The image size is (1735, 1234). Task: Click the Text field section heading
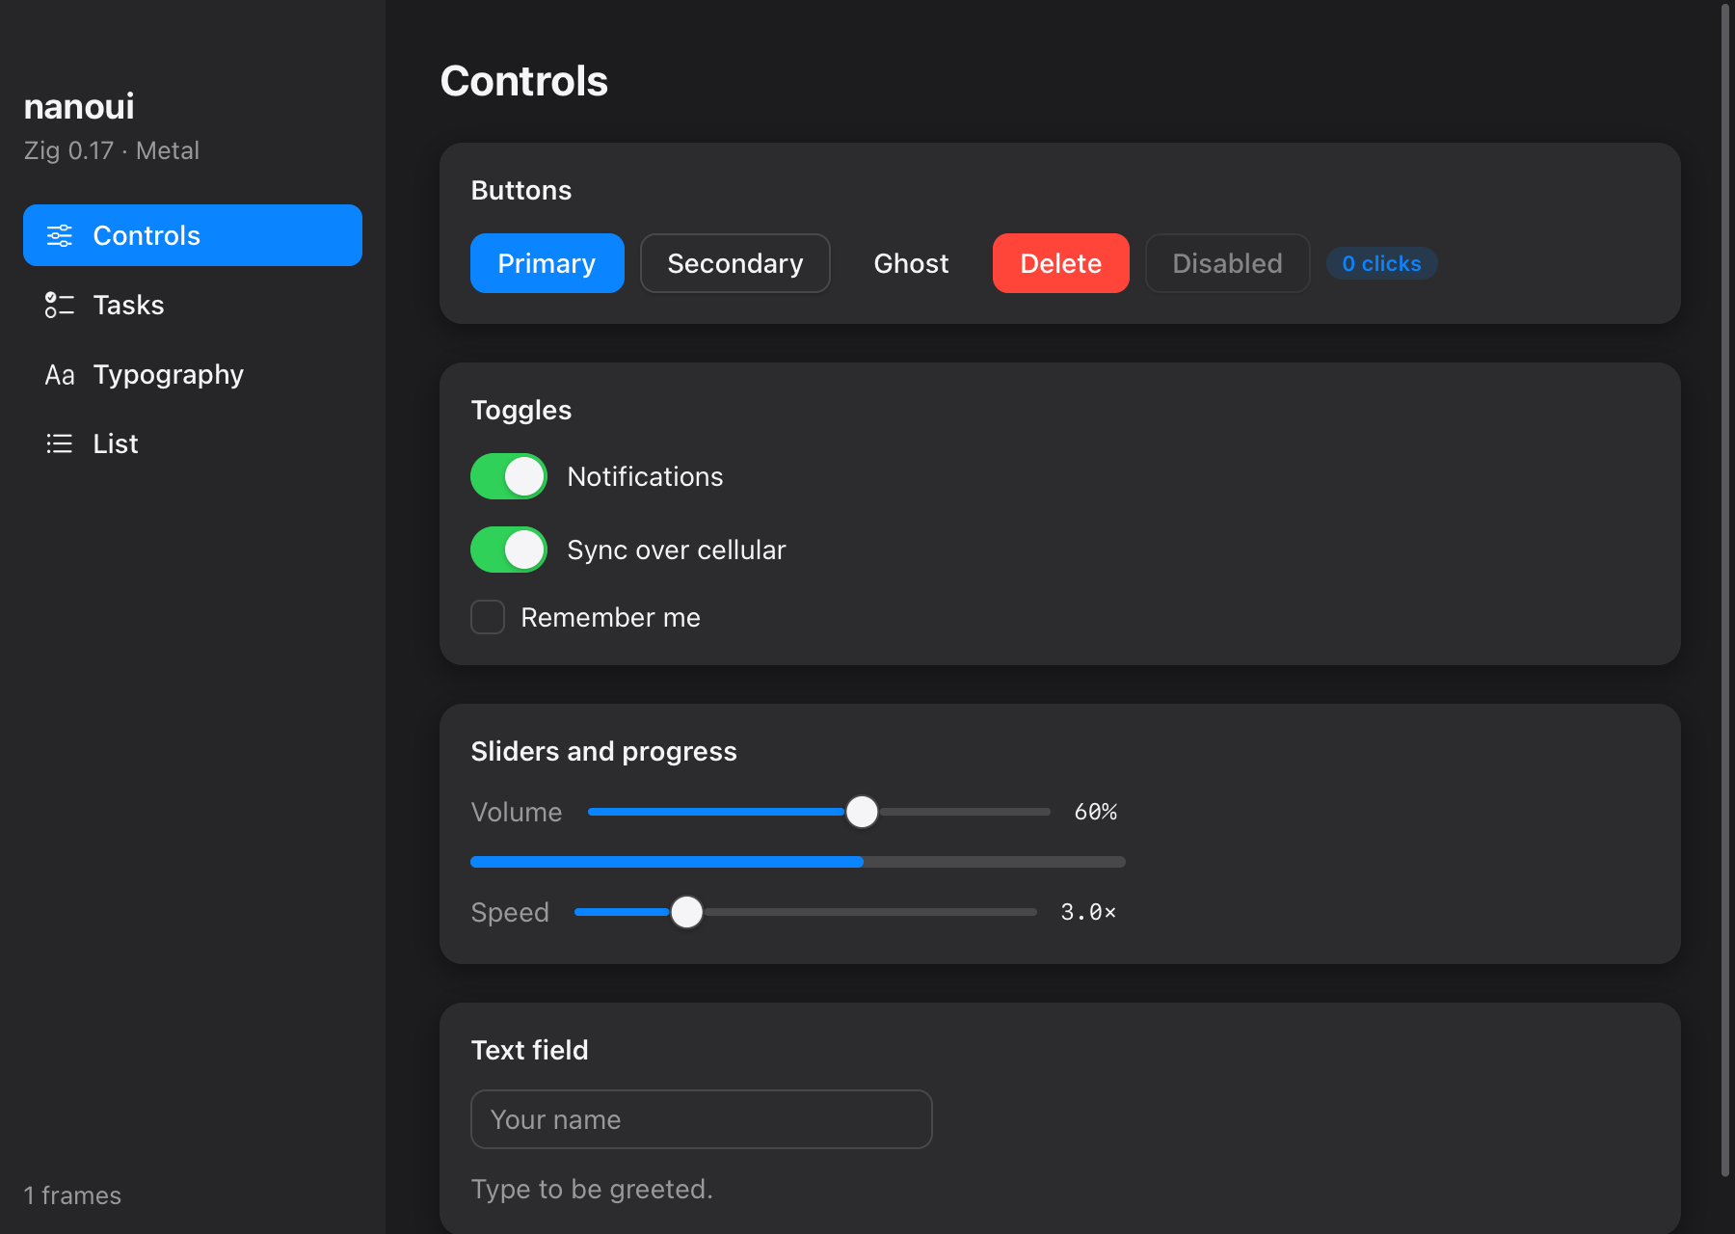tap(529, 1050)
